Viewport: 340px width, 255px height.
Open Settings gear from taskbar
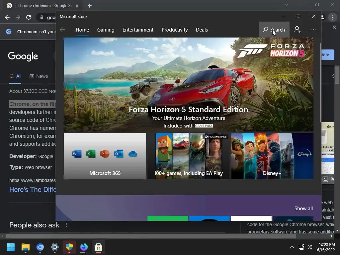55,247
